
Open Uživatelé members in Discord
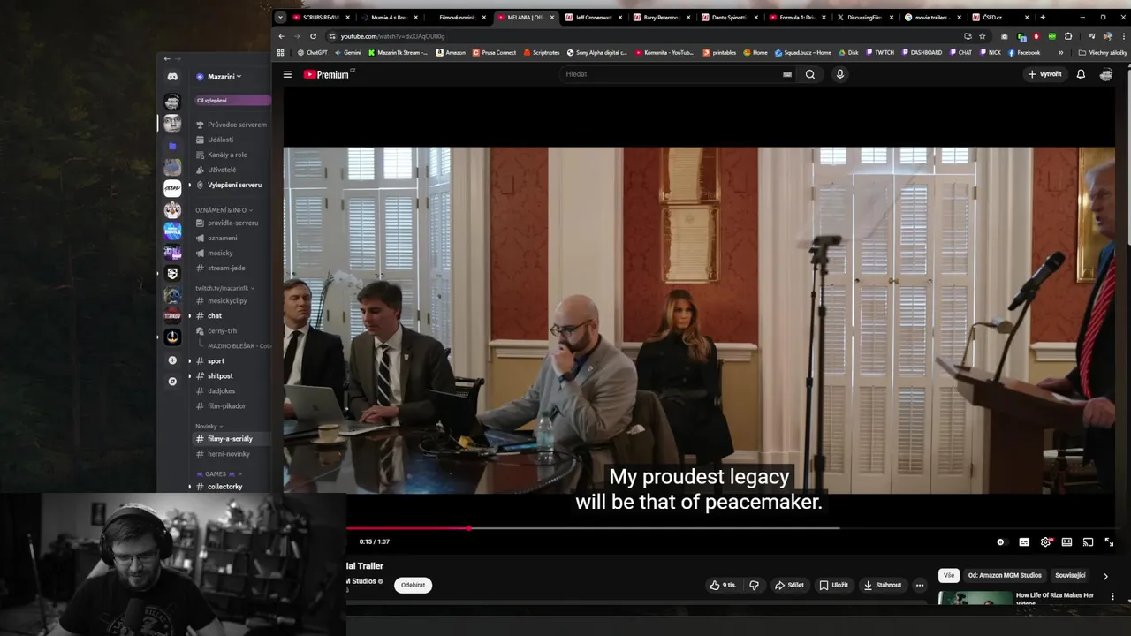[216, 170]
